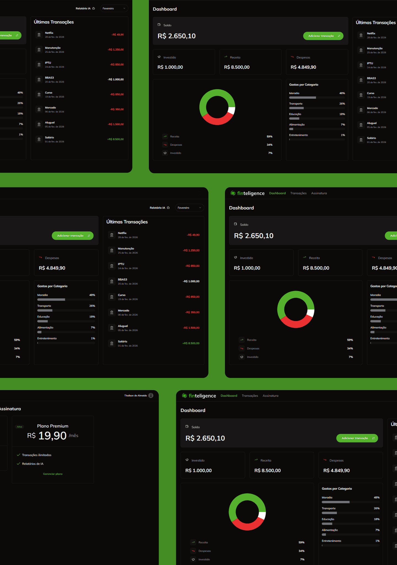The image size is (397, 565).
Task: Click Despesas trend icon in topmost dashboard card
Action: [x=292, y=57]
